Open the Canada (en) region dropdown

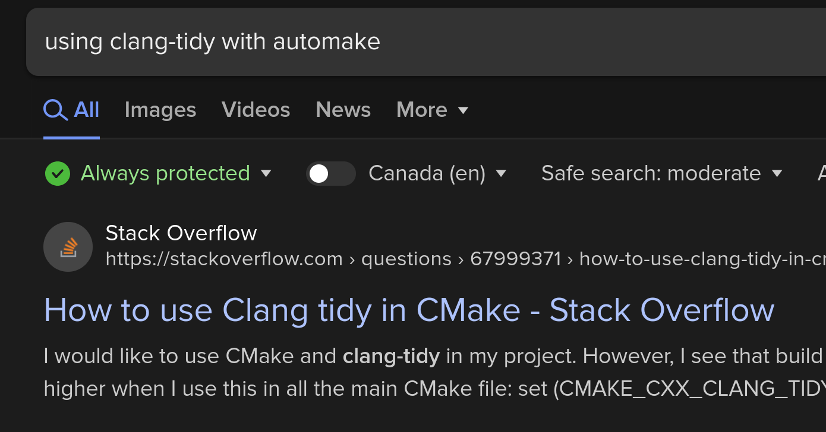[427, 173]
